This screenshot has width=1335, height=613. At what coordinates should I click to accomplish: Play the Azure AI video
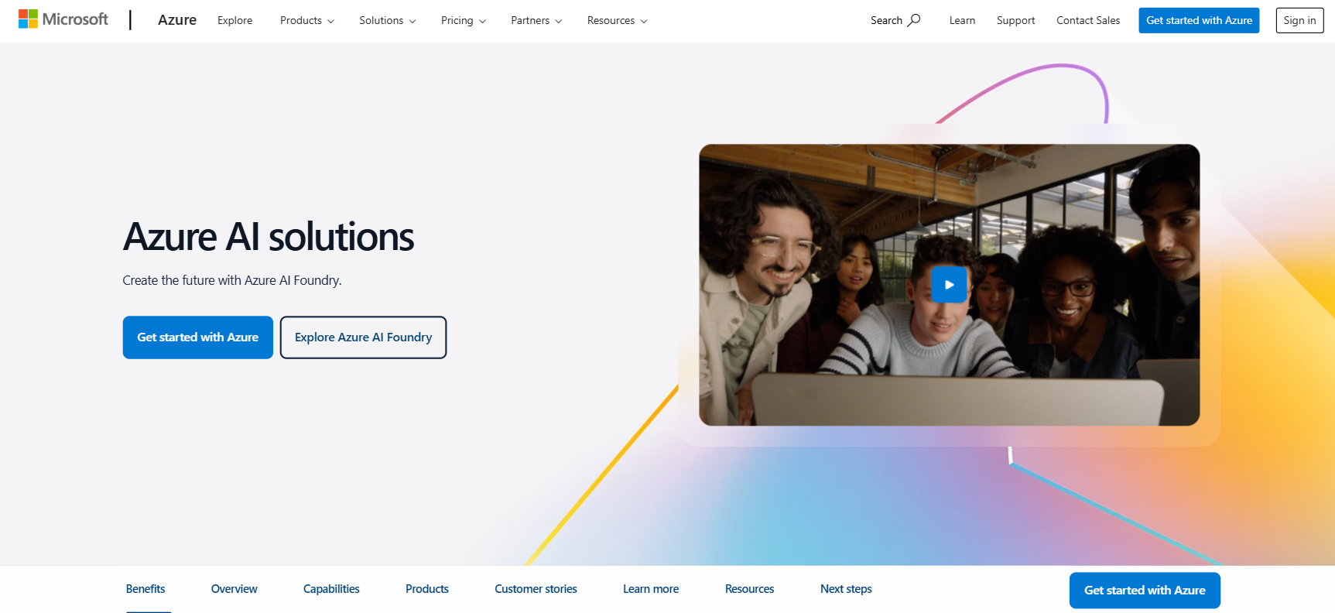[949, 285]
